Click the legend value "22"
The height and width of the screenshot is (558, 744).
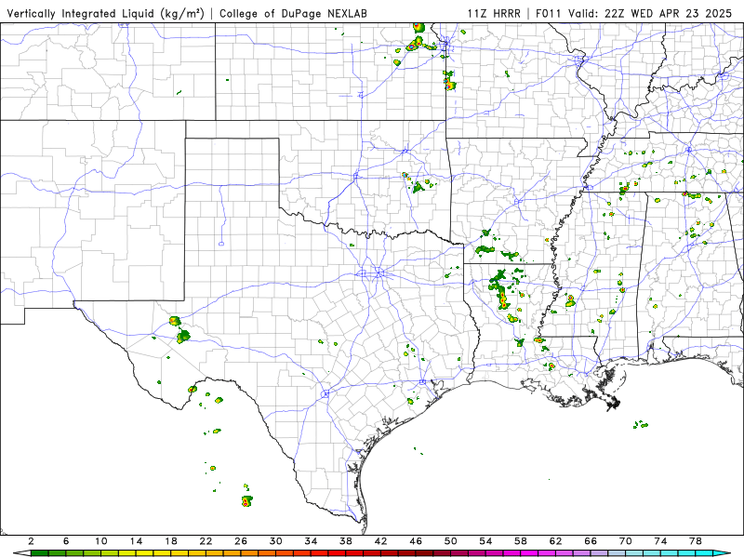pos(206,541)
